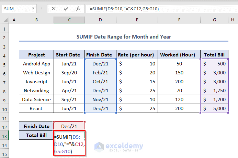The image size is (238, 158).
Task: Click worked hours cell '50'
Action: click(x=179, y=64)
